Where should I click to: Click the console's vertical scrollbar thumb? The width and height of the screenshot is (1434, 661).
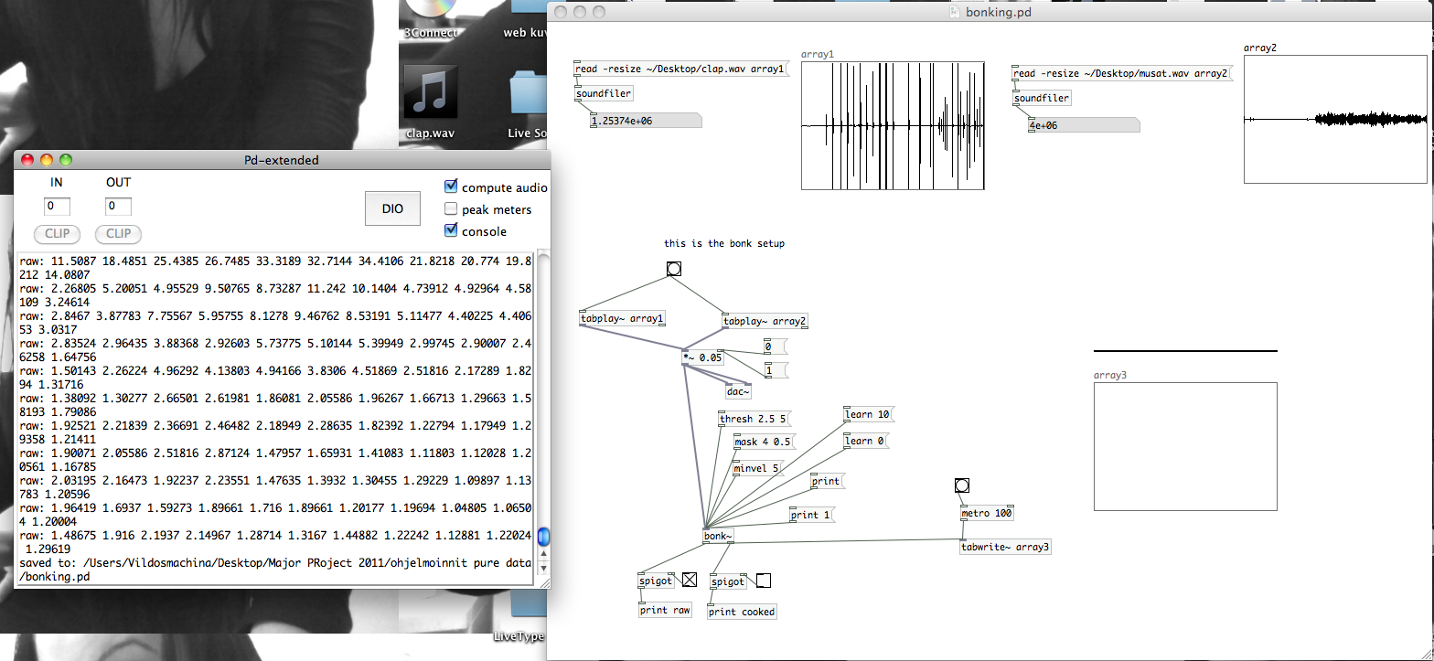coord(543,536)
